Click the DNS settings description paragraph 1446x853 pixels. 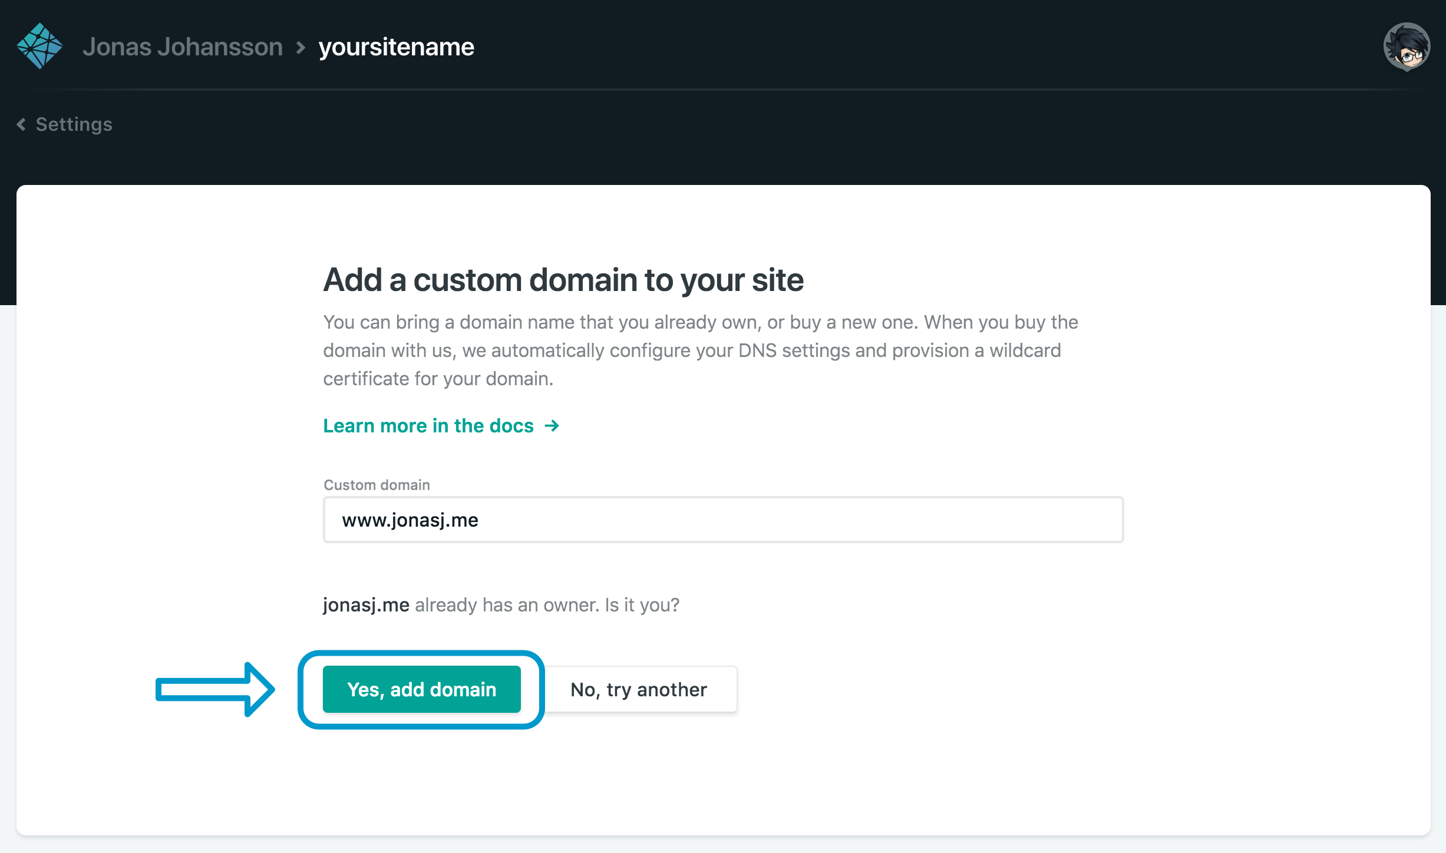click(701, 351)
